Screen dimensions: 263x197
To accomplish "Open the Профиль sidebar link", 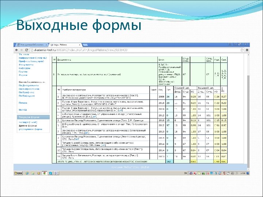I will point(31,61).
